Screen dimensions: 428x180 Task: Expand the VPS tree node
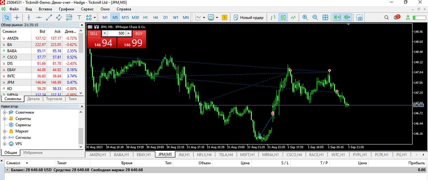click(5, 144)
